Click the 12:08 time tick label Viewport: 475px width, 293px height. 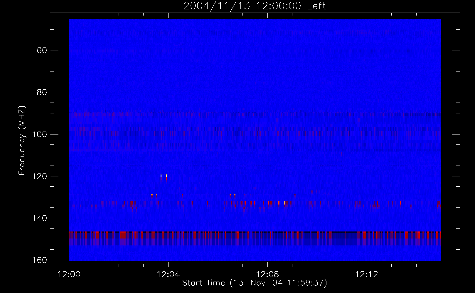[267, 275]
